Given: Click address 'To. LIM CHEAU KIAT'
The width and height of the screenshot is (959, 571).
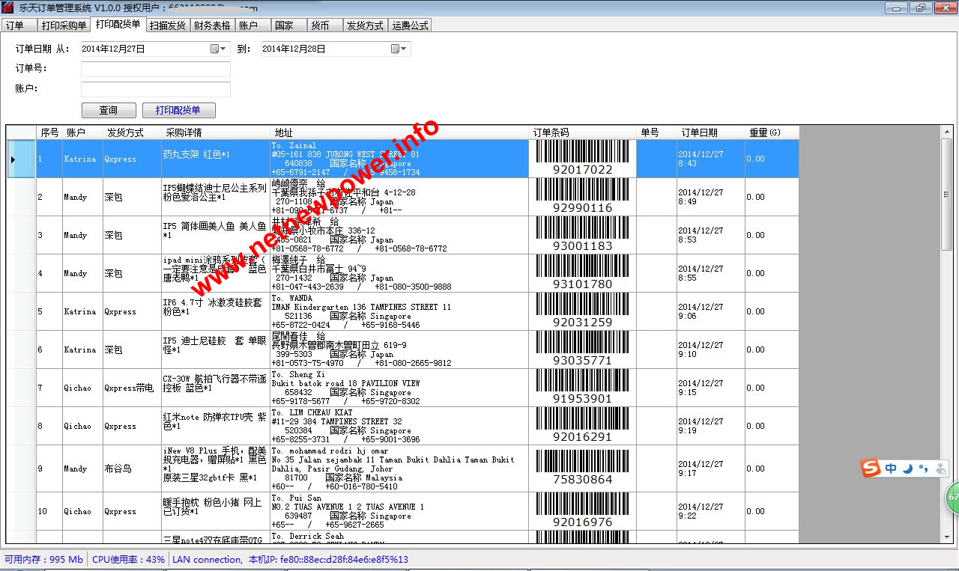Looking at the screenshot, I should coord(399,426).
